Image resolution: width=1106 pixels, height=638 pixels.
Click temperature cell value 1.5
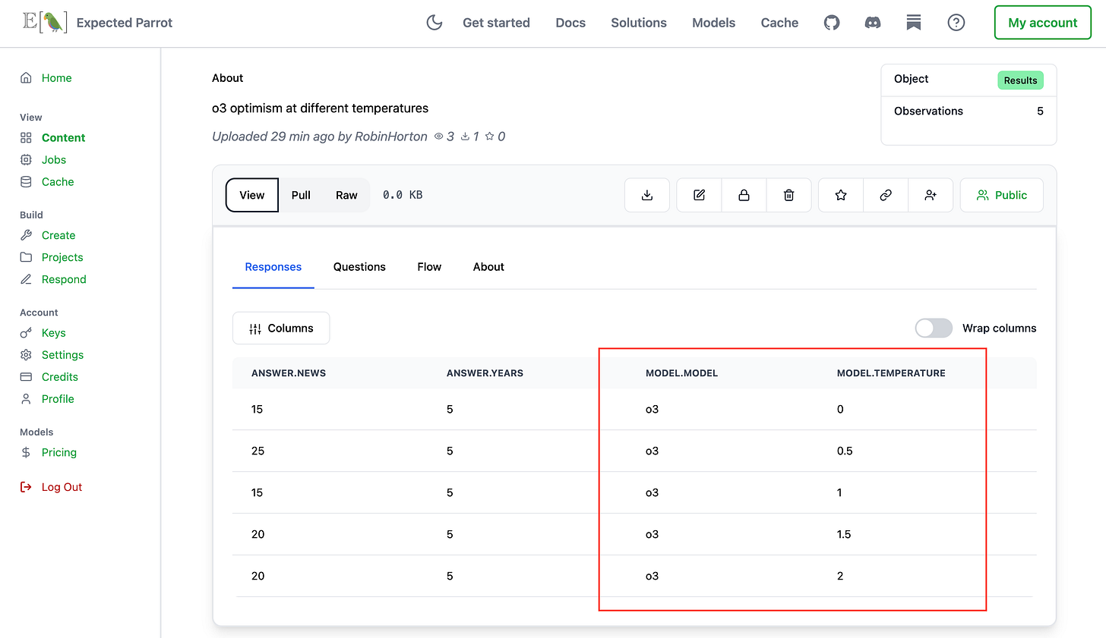(844, 534)
